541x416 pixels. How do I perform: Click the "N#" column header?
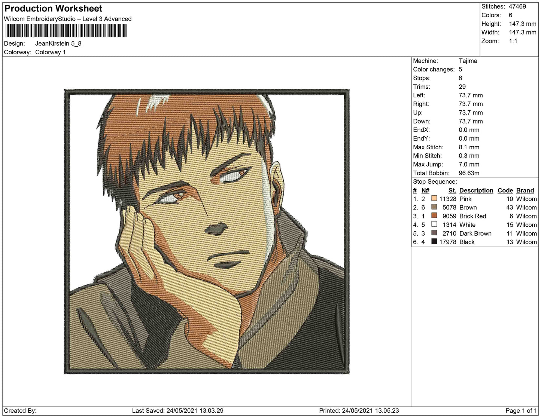[425, 190]
